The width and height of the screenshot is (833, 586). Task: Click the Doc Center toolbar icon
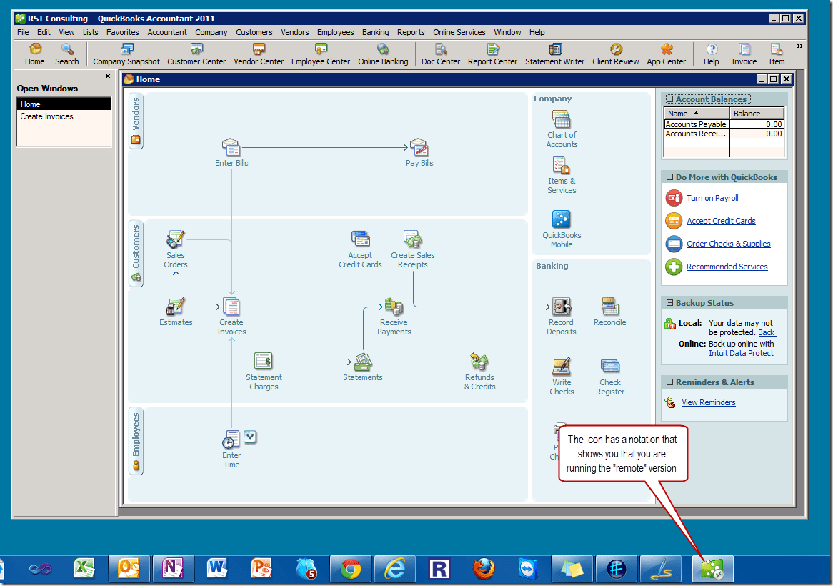pos(440,55)
